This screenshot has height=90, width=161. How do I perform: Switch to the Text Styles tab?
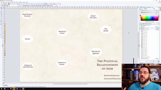point(147,24)
